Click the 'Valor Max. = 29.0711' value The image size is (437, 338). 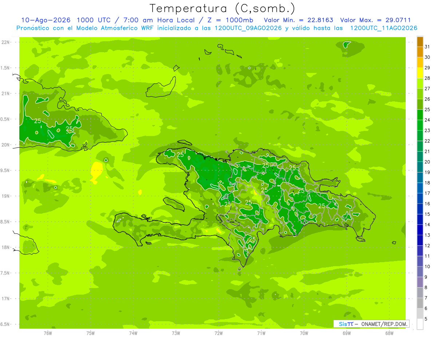[375, 20]
